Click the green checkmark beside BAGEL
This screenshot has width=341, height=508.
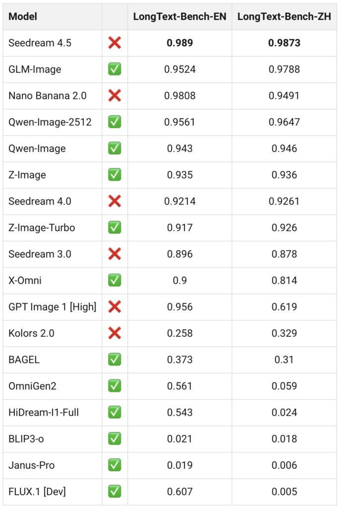tap(114, 359)
